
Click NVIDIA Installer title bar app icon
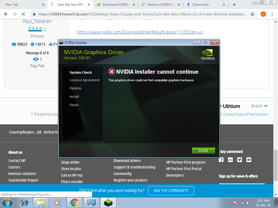point(61,43)
